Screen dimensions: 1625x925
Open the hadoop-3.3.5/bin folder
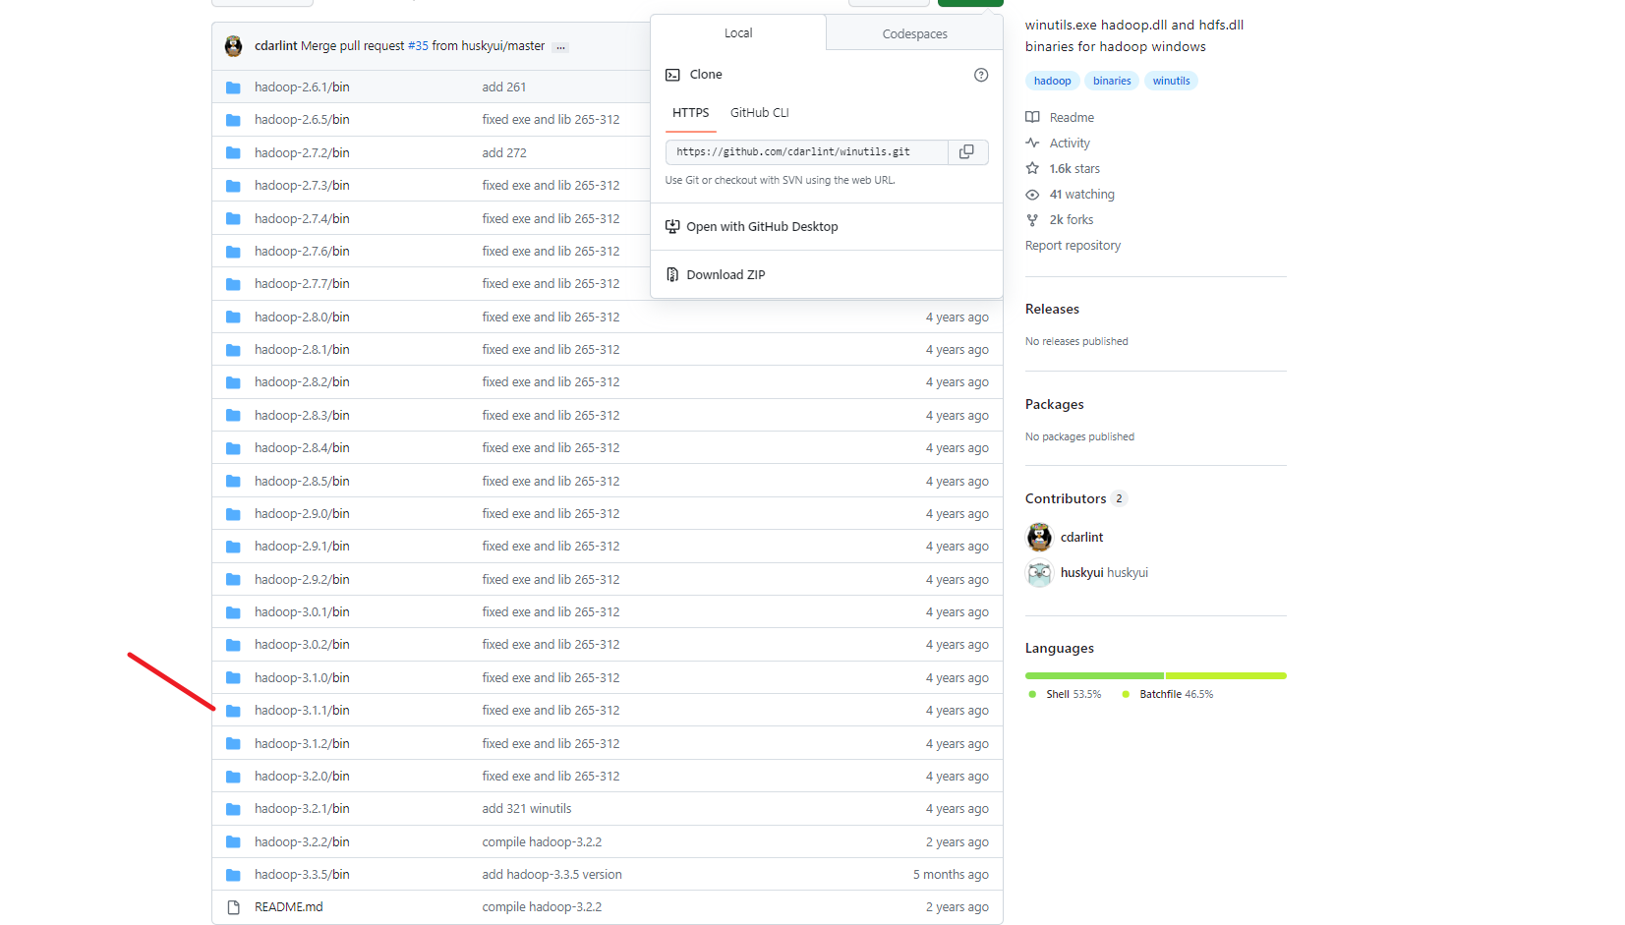(x=302, y=875)
